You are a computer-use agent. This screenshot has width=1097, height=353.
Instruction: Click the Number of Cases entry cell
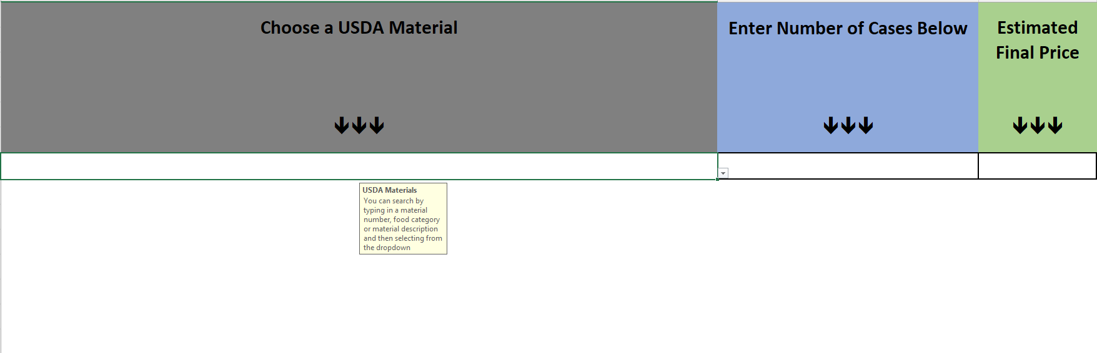click(848, 166)
